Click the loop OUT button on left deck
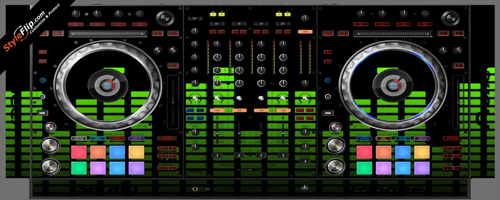Screen dimensions: 500x200 (x=172, y=156)
